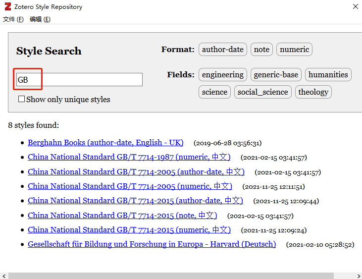Open GB/T 7714-2005 numeric style link
Viewport: 362px width, 279px height.
tap(130, 186)
